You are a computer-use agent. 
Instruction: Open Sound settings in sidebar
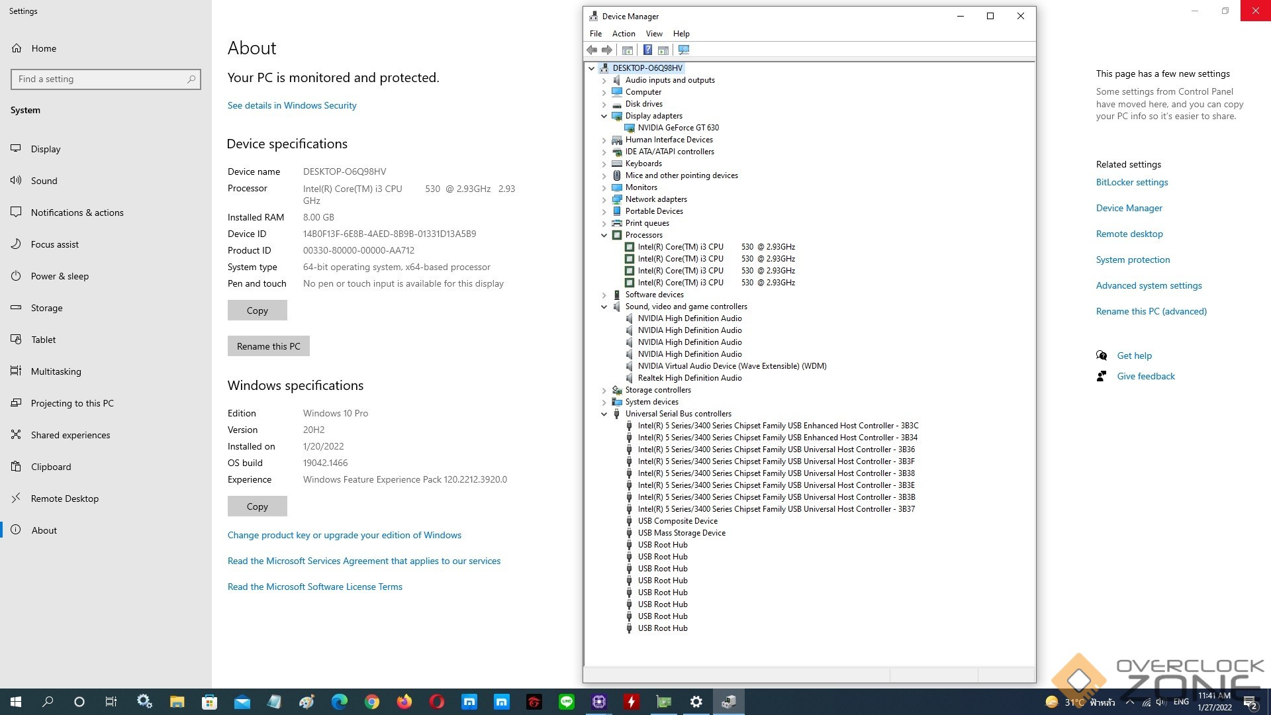(44, 181)
